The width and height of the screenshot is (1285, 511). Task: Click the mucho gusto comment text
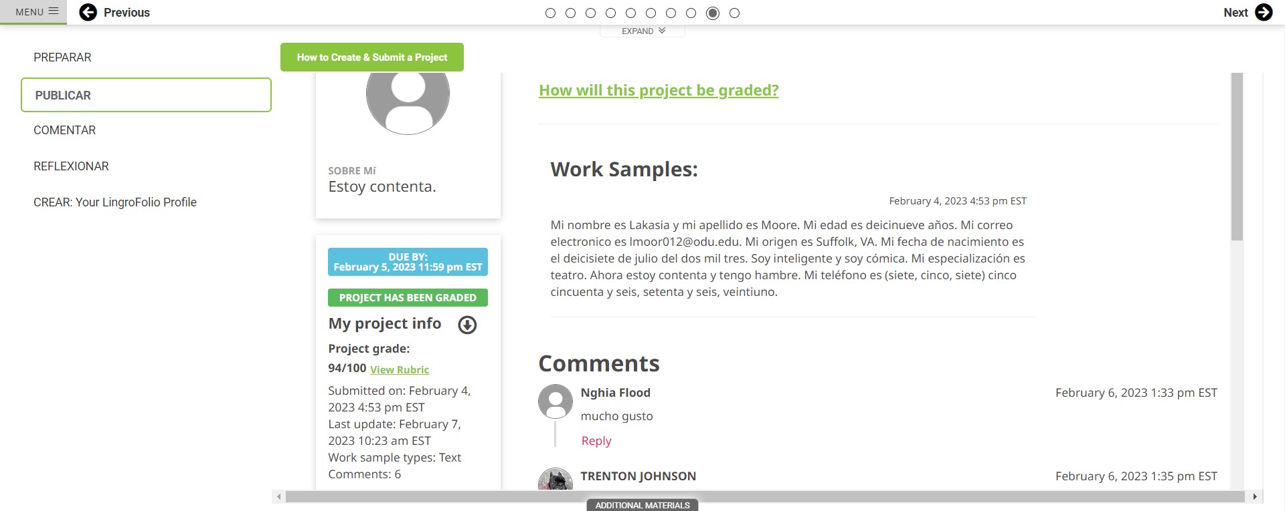tap(616, 416)
